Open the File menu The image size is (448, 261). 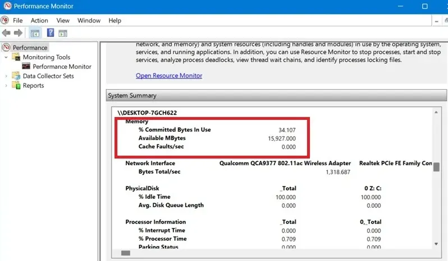click(17, 21)
